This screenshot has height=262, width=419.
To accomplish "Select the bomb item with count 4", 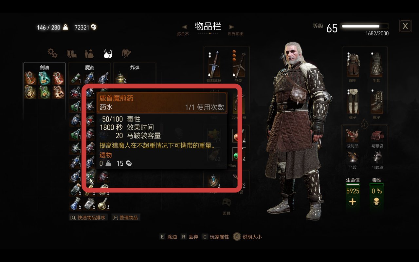I will (x=121, y=79).
